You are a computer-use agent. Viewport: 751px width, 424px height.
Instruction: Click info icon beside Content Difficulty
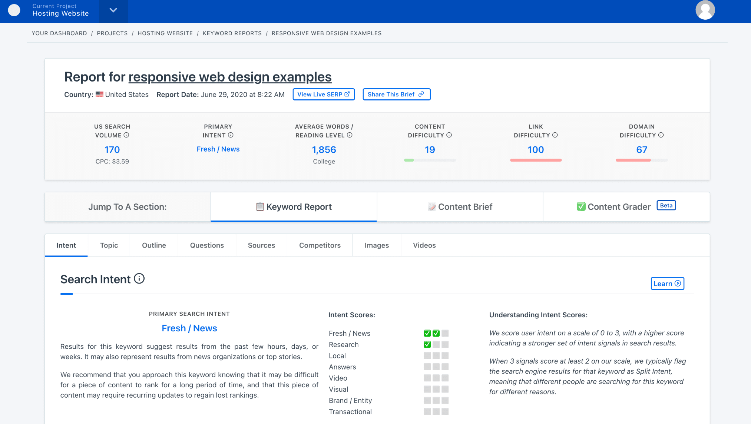pyautogui.click(x=449, y=135)
